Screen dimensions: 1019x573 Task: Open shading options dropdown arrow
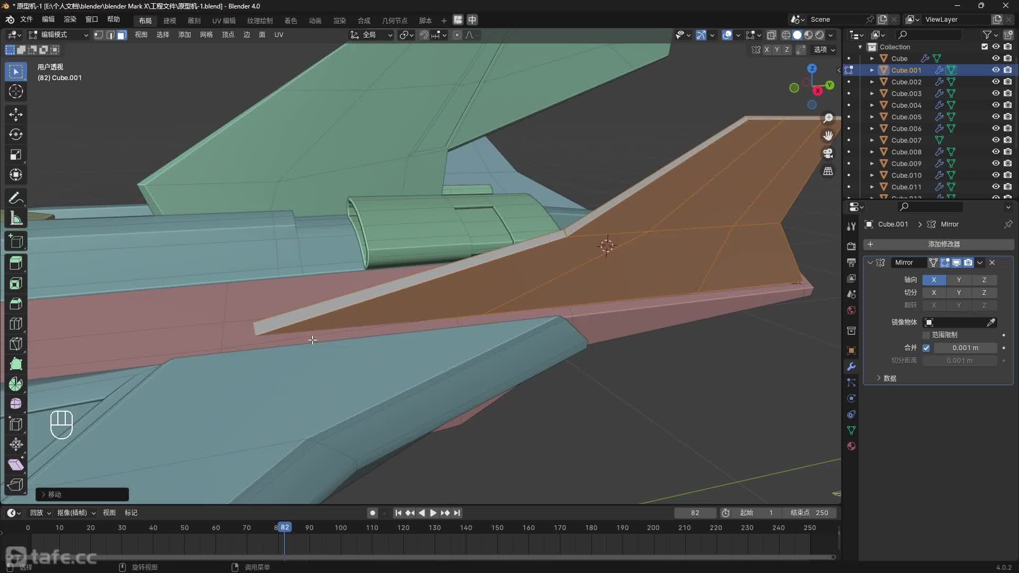click(831, 35)
